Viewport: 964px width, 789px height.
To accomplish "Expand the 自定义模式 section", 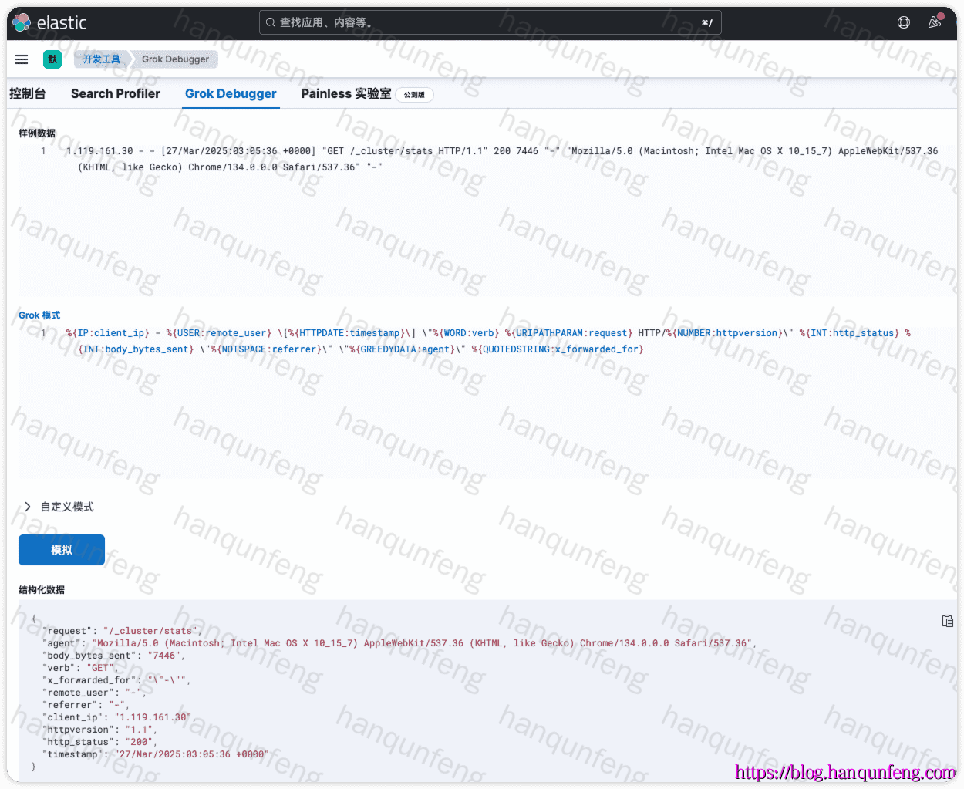I will click(59, 507).
